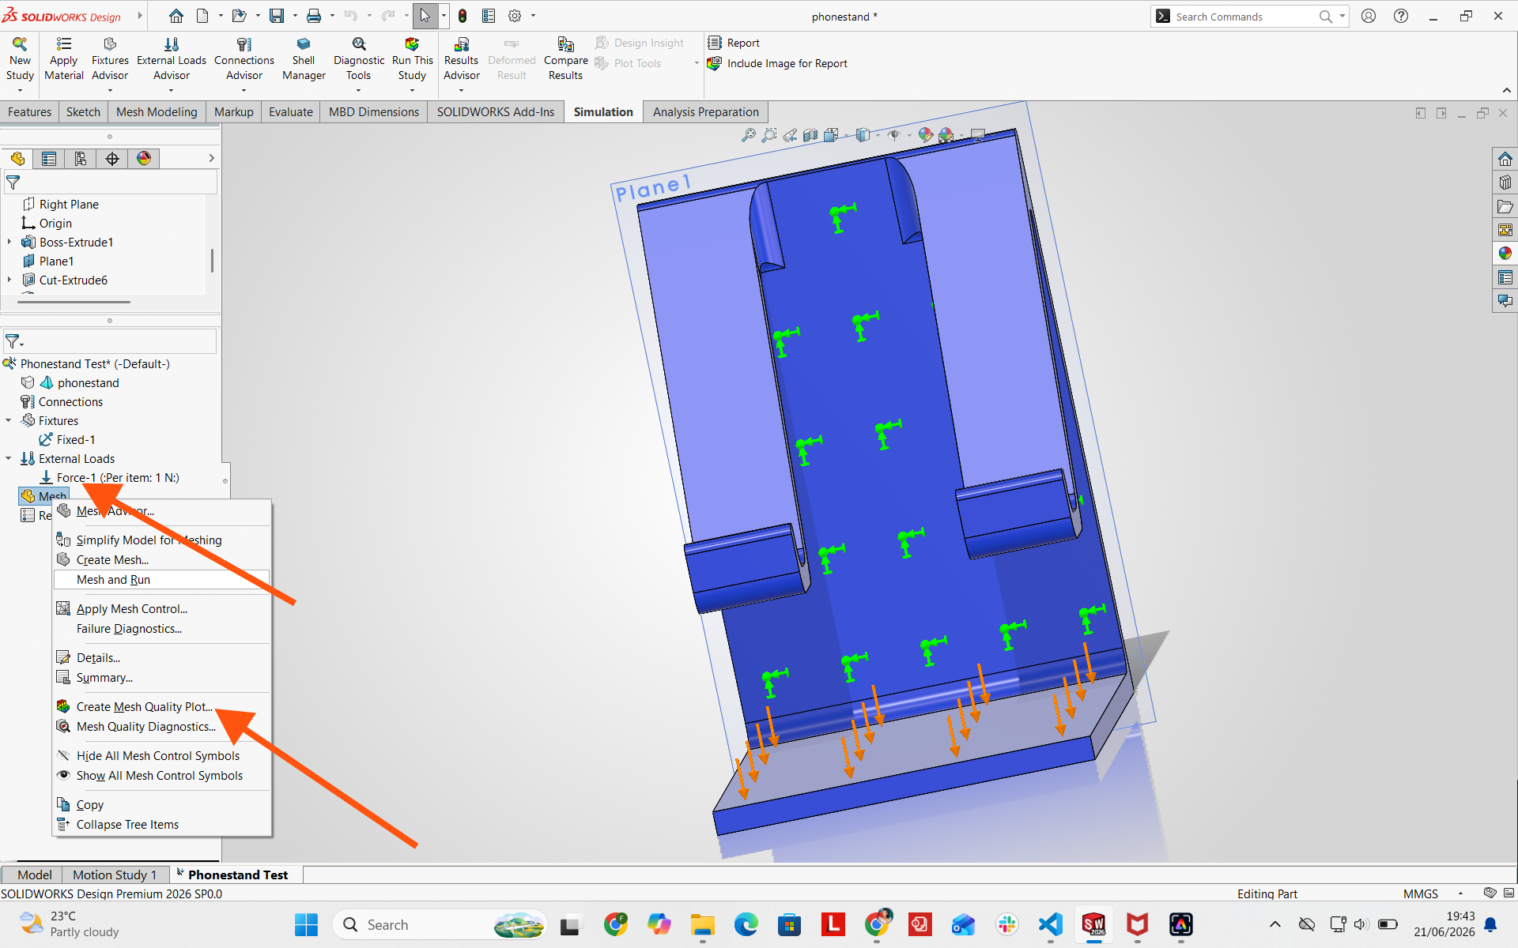Click Run This Study
Screen dimensions: 1518x948
click(x=412, y=58)
